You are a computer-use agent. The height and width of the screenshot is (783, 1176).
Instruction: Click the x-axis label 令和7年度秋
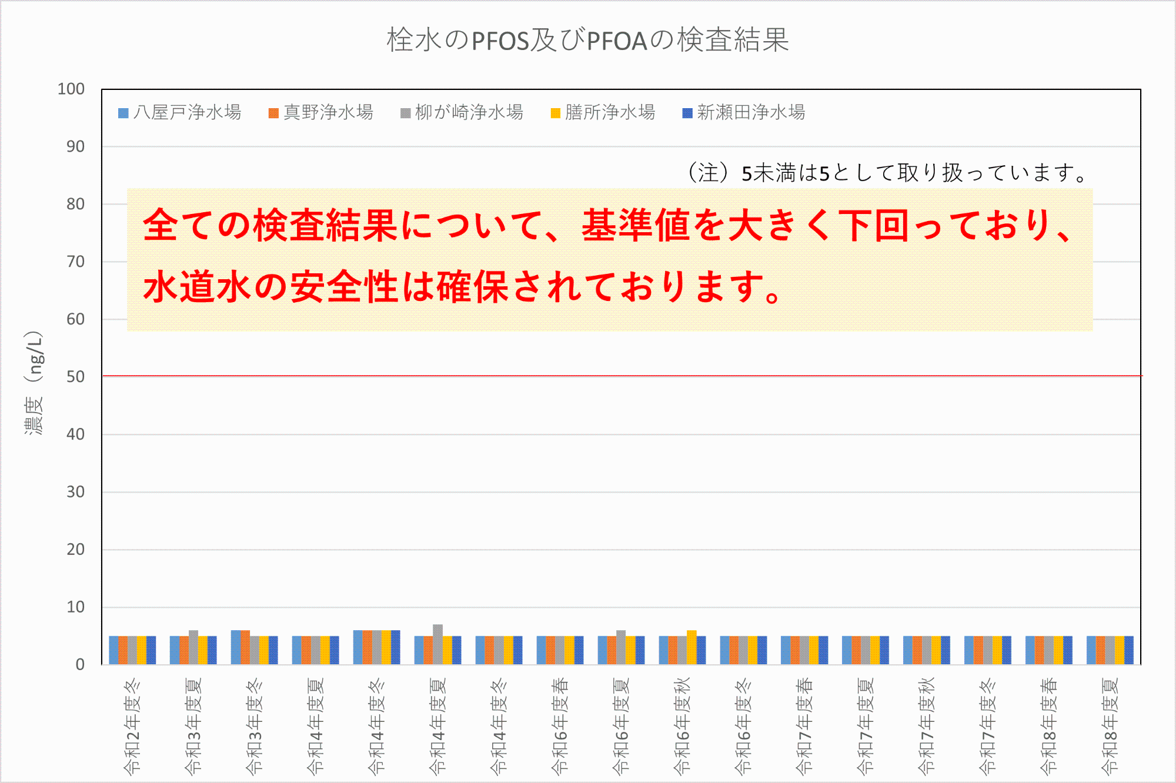[927, 726]
